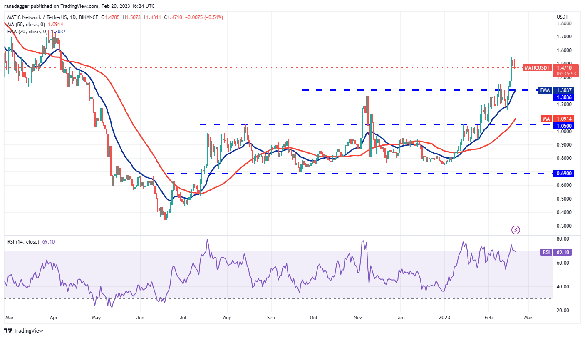Click the TradingView watermark text
This screenshot has width=585, height=338.
coord(28,331)
